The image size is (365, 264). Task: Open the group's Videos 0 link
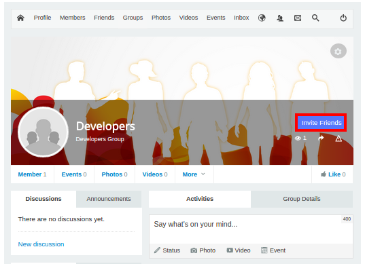pyautogui.click(x=155, y=174)
